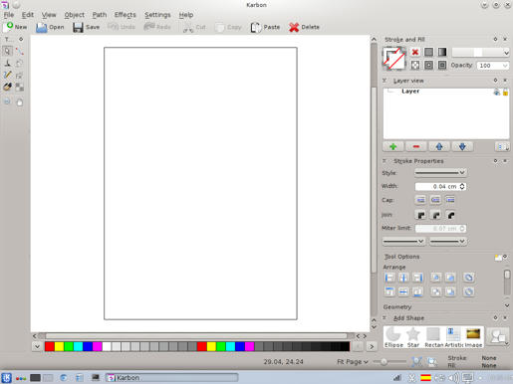Click the Save toolbar button
513x384 pixels.
87,27
